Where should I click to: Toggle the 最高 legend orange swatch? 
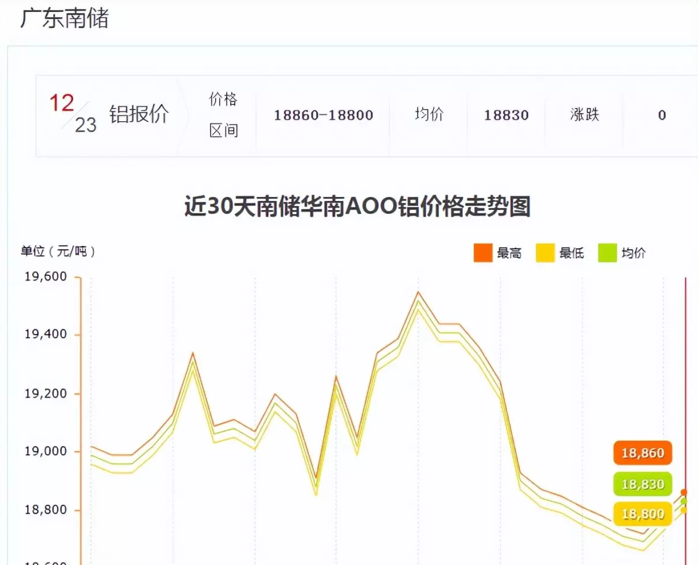point(483,253)
